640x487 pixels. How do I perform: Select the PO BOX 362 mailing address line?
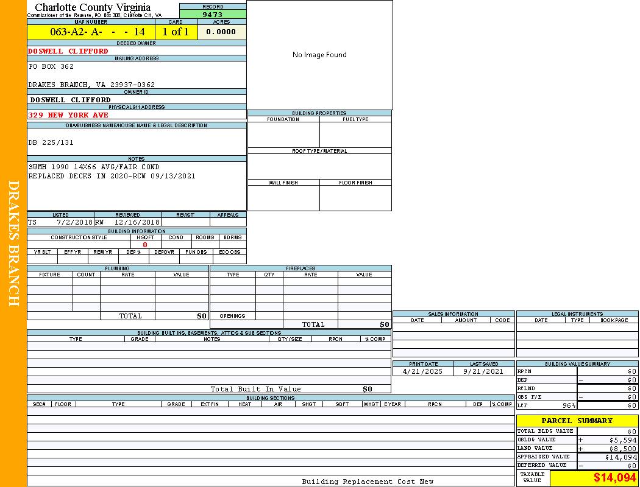pyautogui.click(x=51, y=66)
